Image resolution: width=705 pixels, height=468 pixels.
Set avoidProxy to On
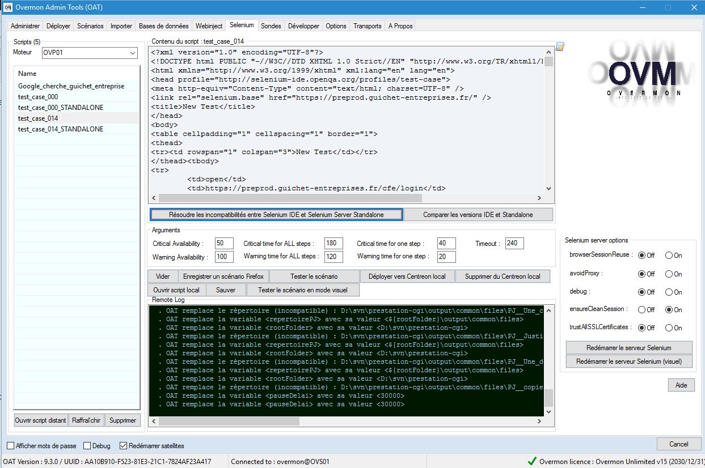click(x=669, y=274)
